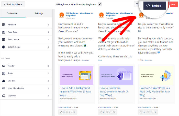Open link How to Put WordPress in Read Only Mode
Screen dimensions: 179x116
(x=154, y=91)
